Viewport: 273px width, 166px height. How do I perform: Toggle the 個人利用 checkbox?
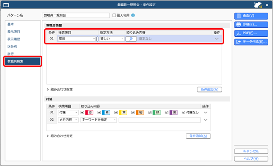click(114, 15)
